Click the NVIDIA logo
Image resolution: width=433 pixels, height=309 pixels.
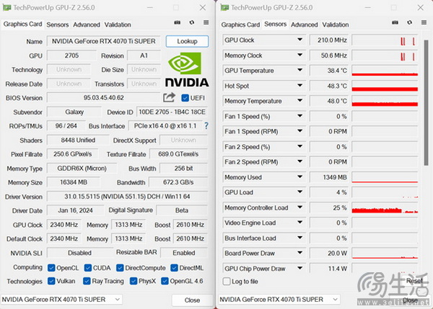point(187,69)
